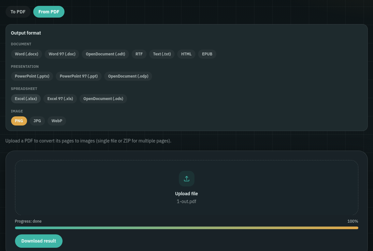Choose OpenDocument (.odp) presentation format

point(128,76)
